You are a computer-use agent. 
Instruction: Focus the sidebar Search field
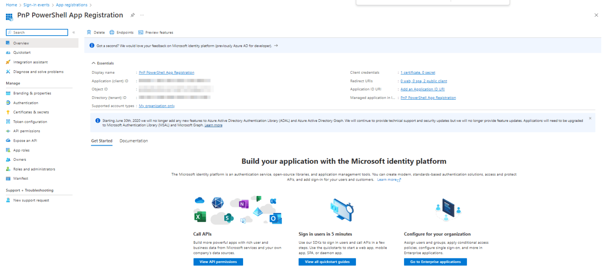37,32
